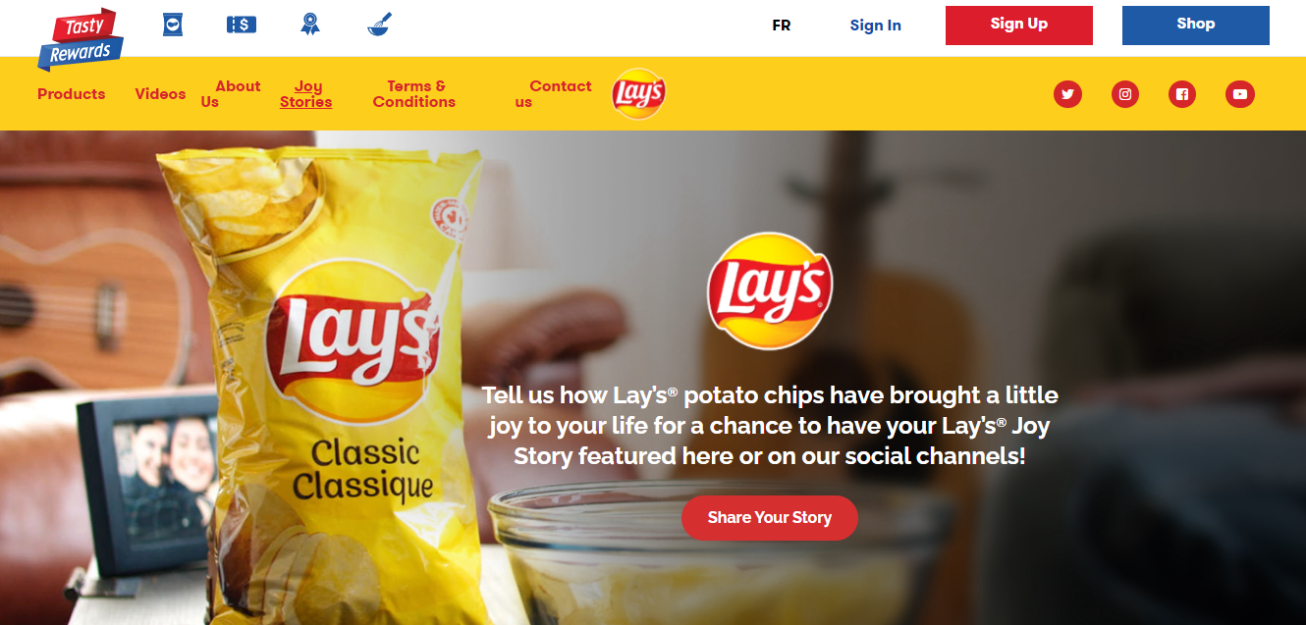1306x625 pixels.
Task: Go to the Videos page
Action: point(160,94)
